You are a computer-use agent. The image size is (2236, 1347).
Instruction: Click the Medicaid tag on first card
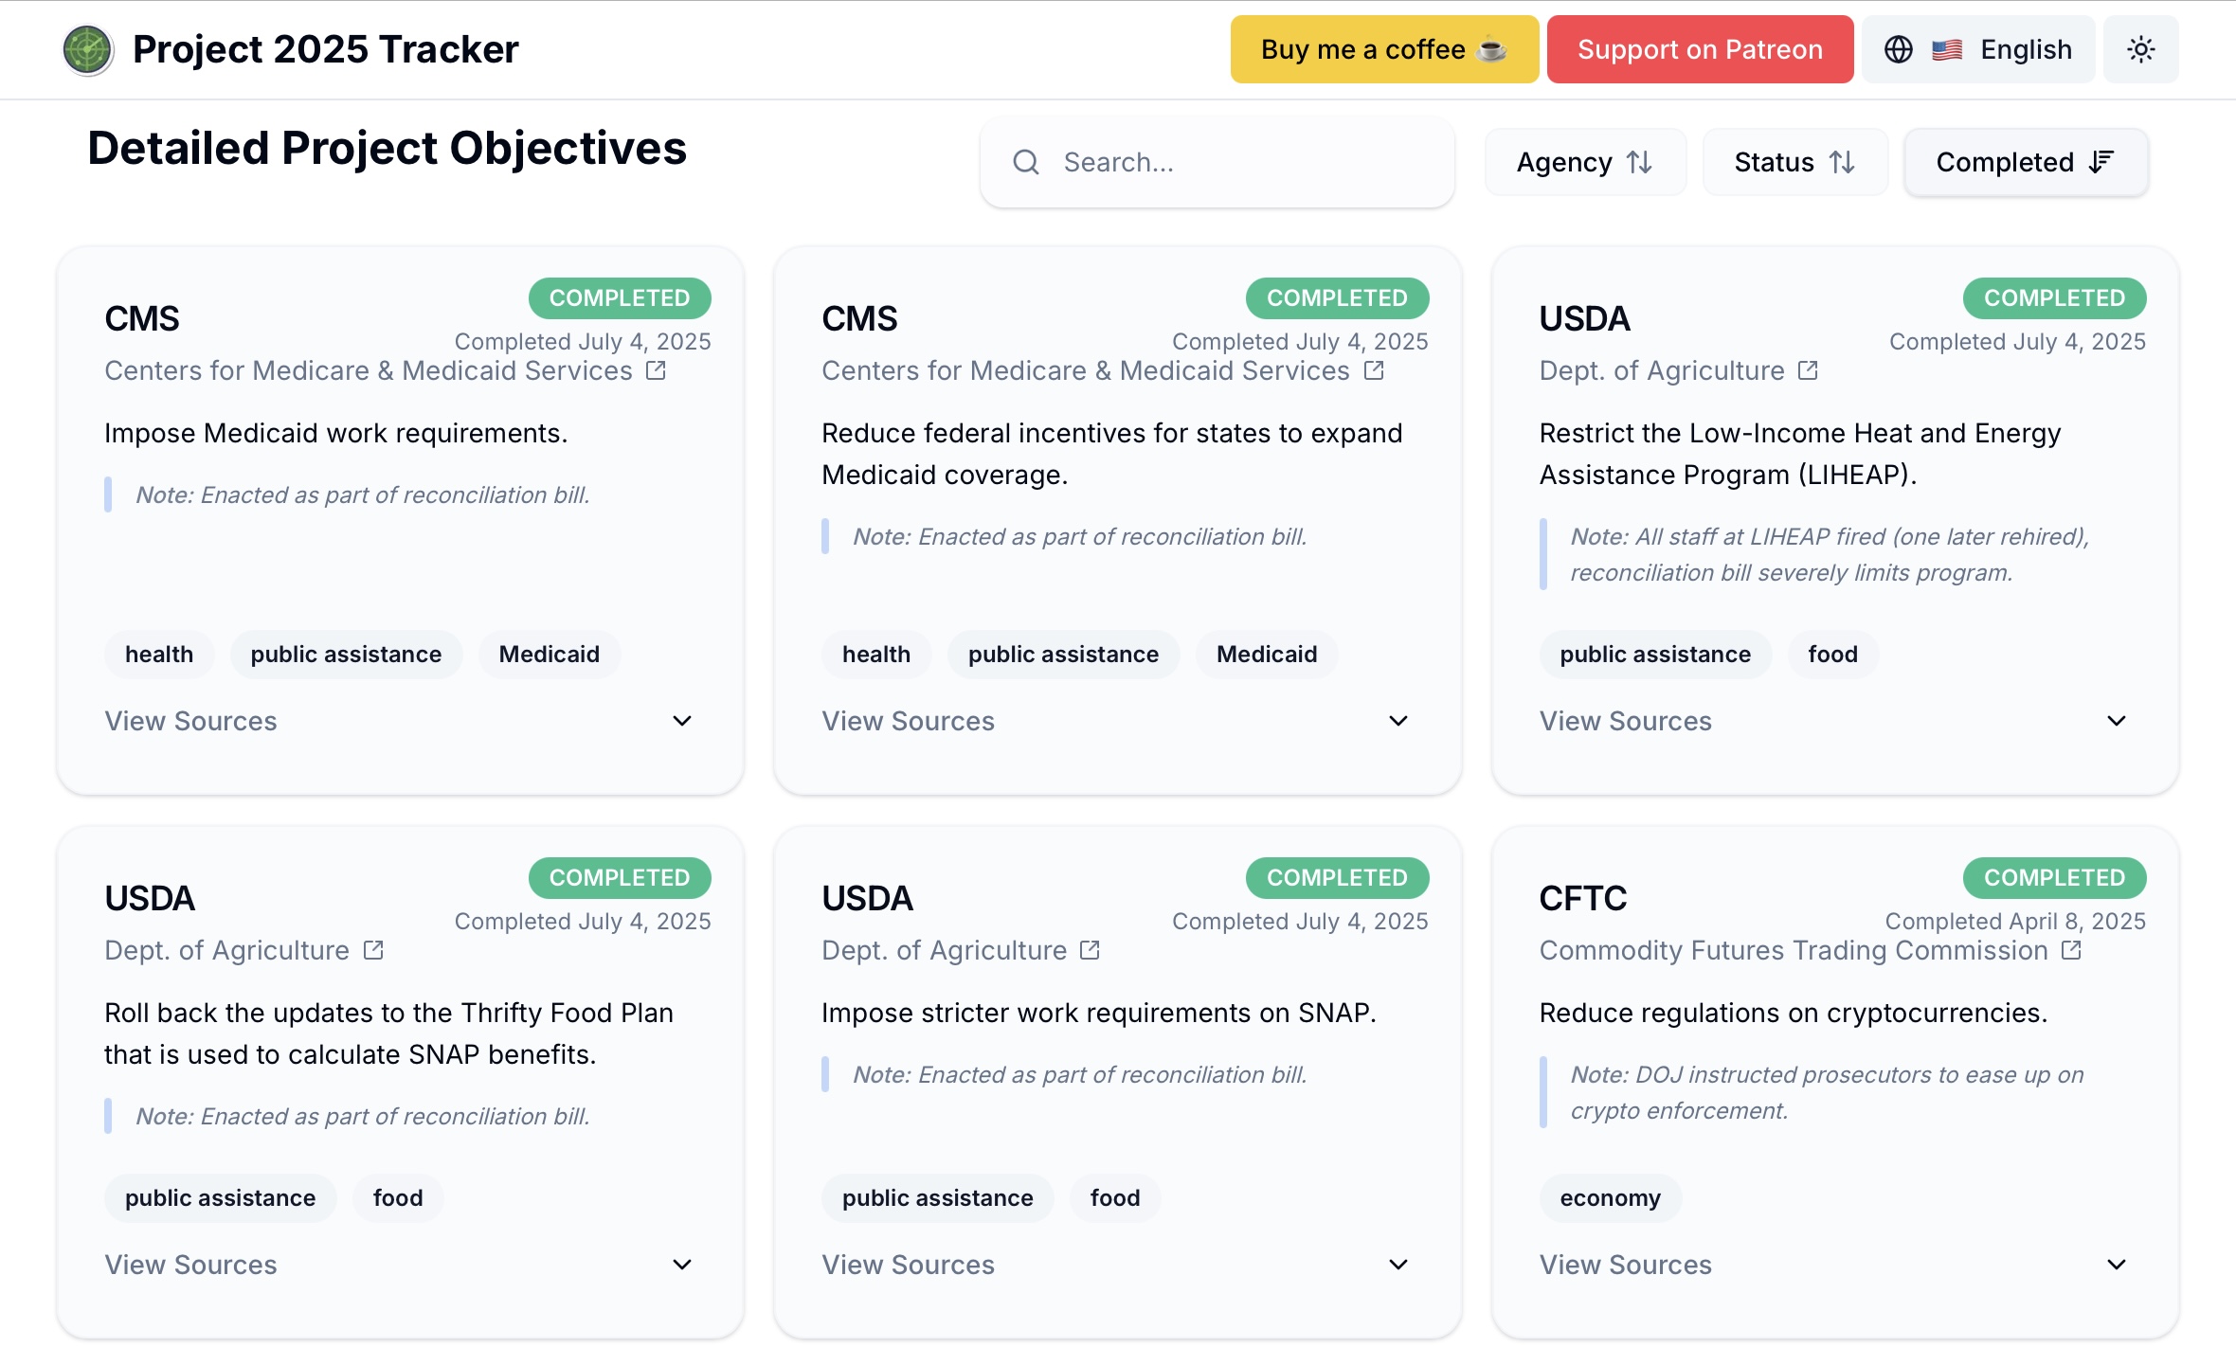tap(549, 655)
